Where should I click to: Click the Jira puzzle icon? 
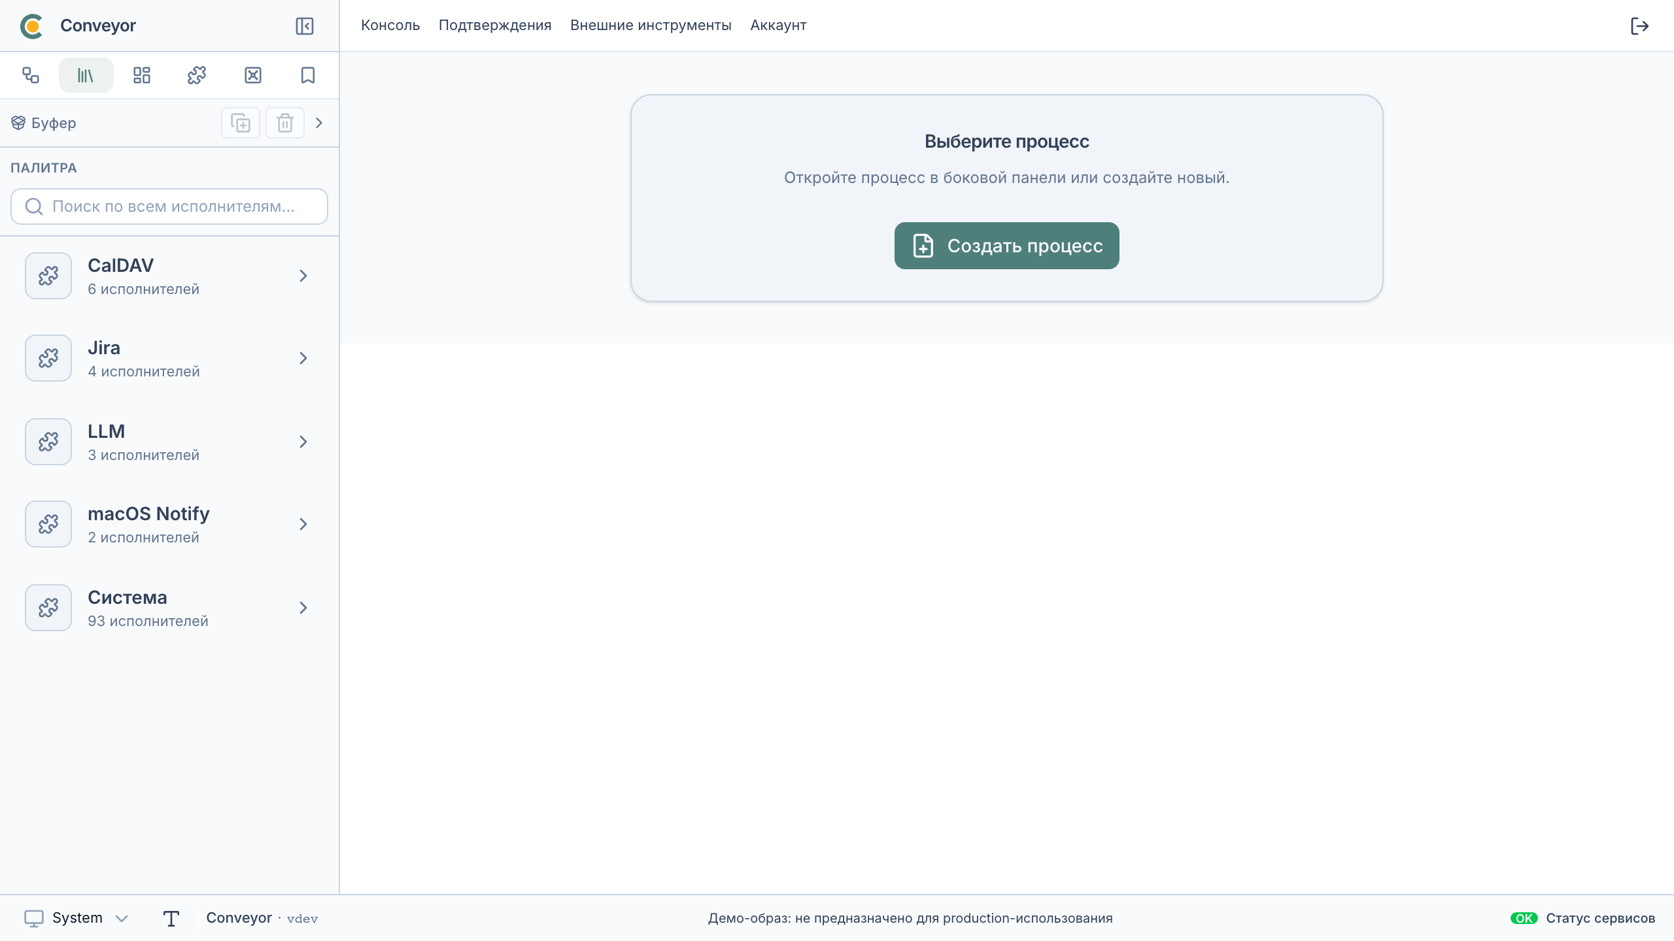coord(48,358)
